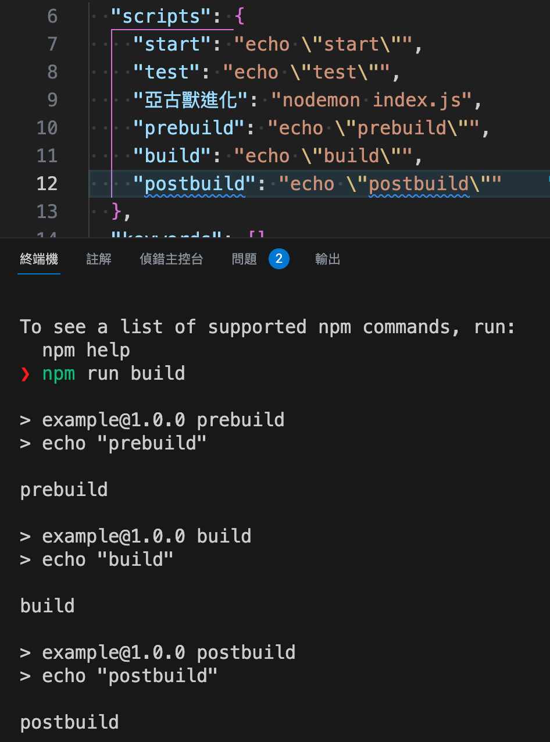Switch to the 終端機 panel tab

[39, 259]
